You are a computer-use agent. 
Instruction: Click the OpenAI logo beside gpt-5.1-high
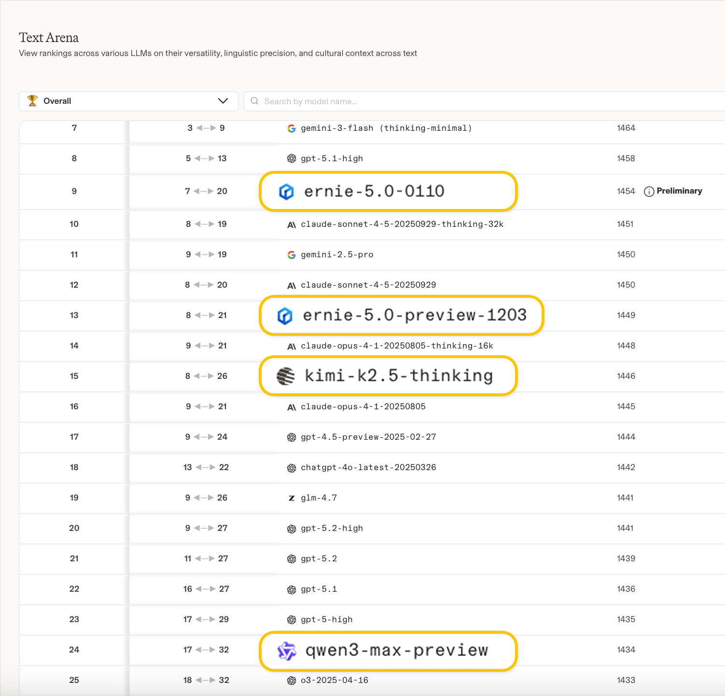point(292,159)
